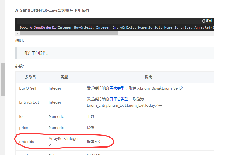Viewport: 239px width, 155px height.
Task: Click the EntryOrExit parameter cell
Action: 30,102
